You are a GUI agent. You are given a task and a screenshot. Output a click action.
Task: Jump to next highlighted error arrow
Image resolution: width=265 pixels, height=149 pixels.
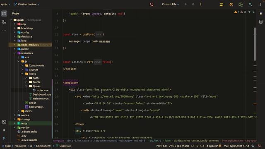254,12
